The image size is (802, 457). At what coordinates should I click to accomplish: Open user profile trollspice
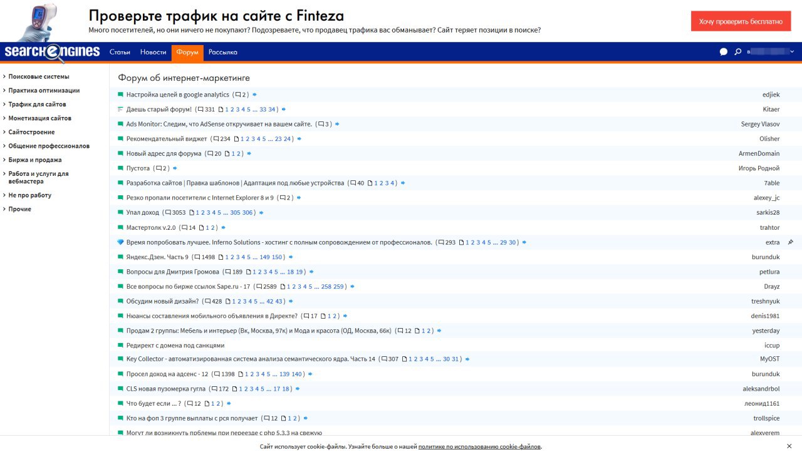(767, 418)
